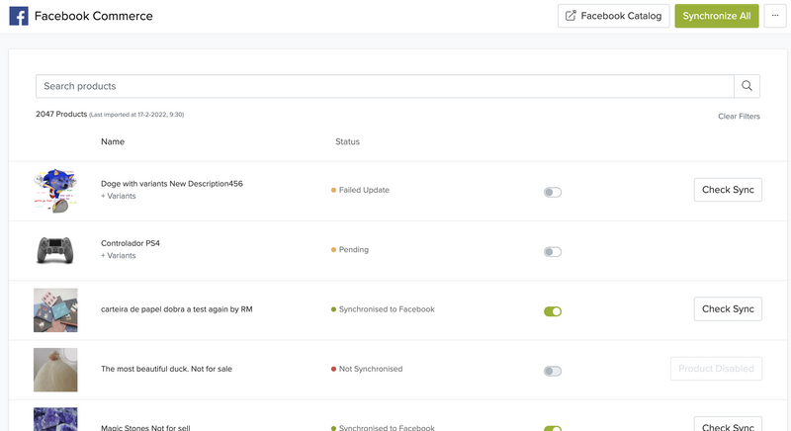791x431 pixels.
Task: Clear all applied filters
Action: [739, 117]
